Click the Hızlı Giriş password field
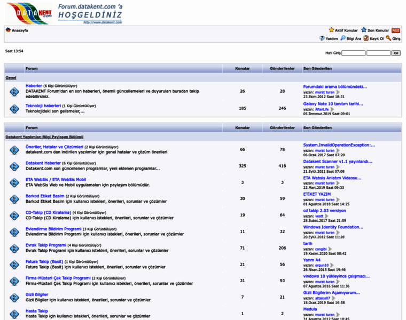Image resolution: width=406 pixels, height=320 pixels. pos(378,53)
